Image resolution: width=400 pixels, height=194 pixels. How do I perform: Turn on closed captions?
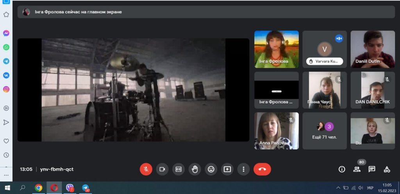pyautogui.click(x=179, y=169)
